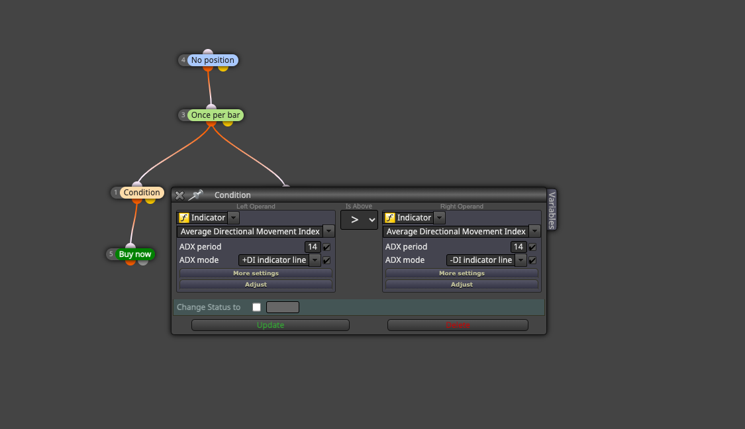
Task: Open left operand Indicator type dropdown
Action: click(233, 218)
